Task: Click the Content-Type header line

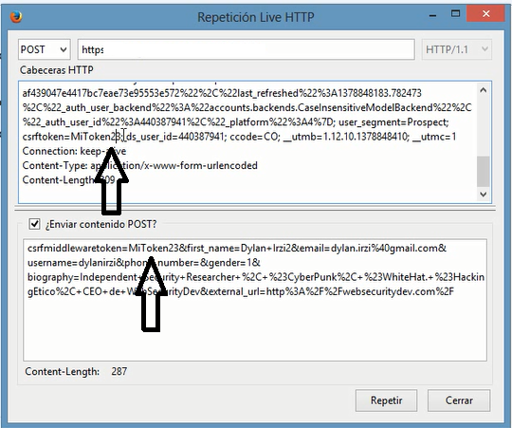Action: pos(139,165)
